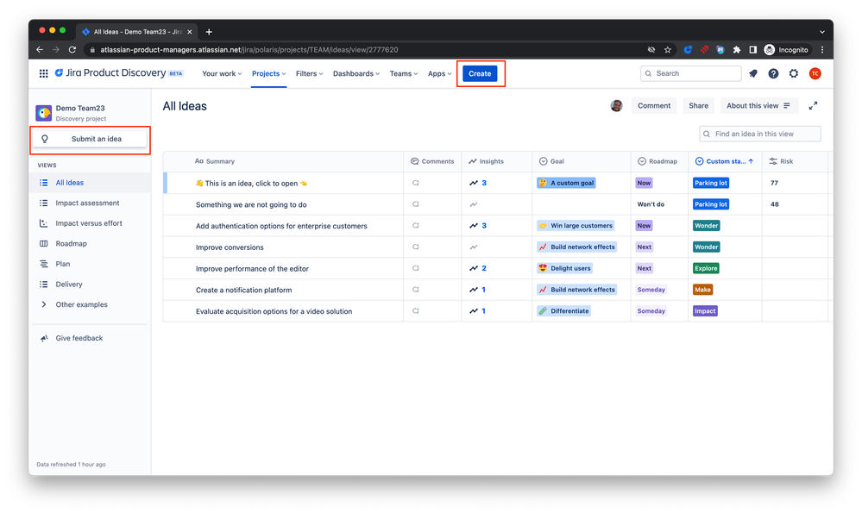The width and height of the screenshot is (862, 513).
Task: Click the Give feedback megaphone icon
Action: 44,338
